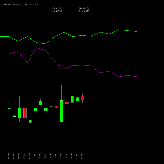
Task: Select the green candle for 11 May
Action: click(x=35, y=110)
